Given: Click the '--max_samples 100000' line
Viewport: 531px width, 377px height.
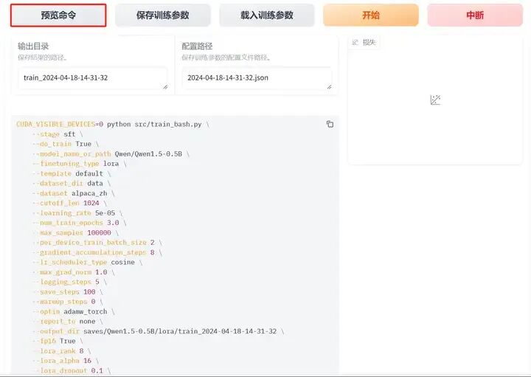Looking at the screenshot, I should coord(75,232).
